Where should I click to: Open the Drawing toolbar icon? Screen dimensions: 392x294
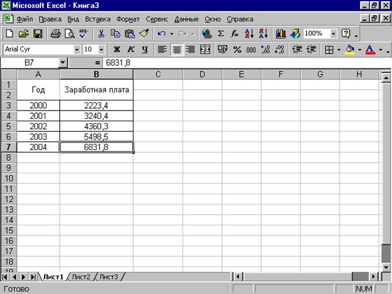(x=295, y=33)
